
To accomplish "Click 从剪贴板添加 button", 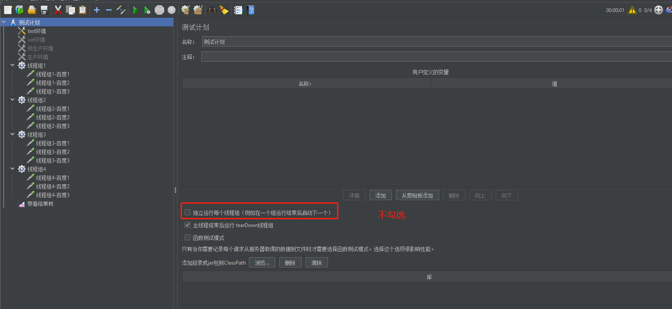I will [417, 195].
